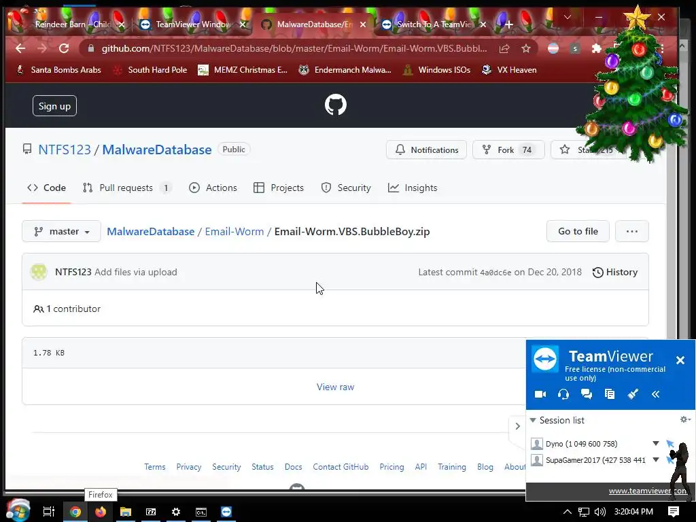Open the share page icon in address bar
This screenshot has width=696, height=522.
[x=504, y=48]
